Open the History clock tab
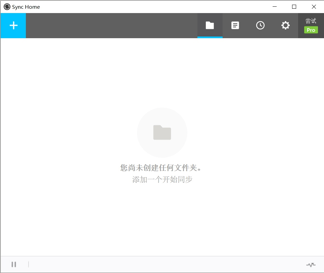324x273 pixels. pyautogui.click(x=260, y=25)
